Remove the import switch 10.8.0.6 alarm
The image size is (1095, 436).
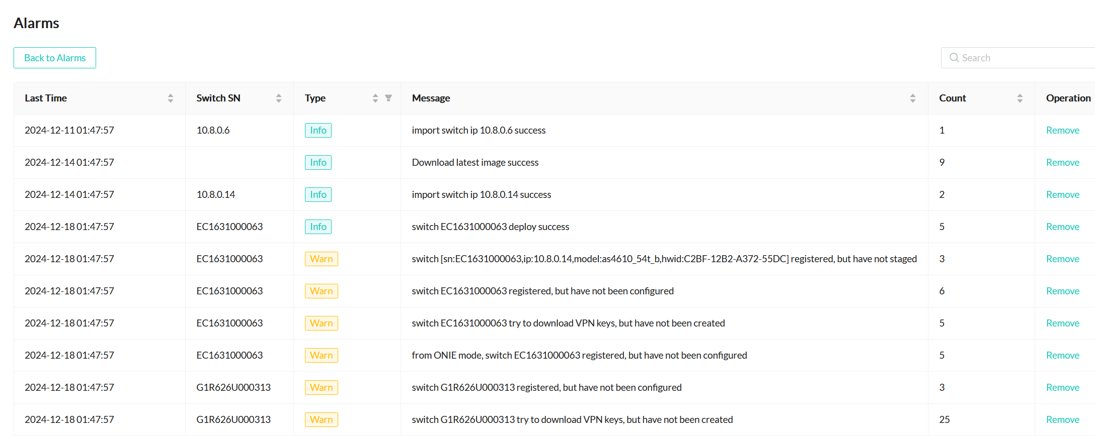click(1062, 131)
